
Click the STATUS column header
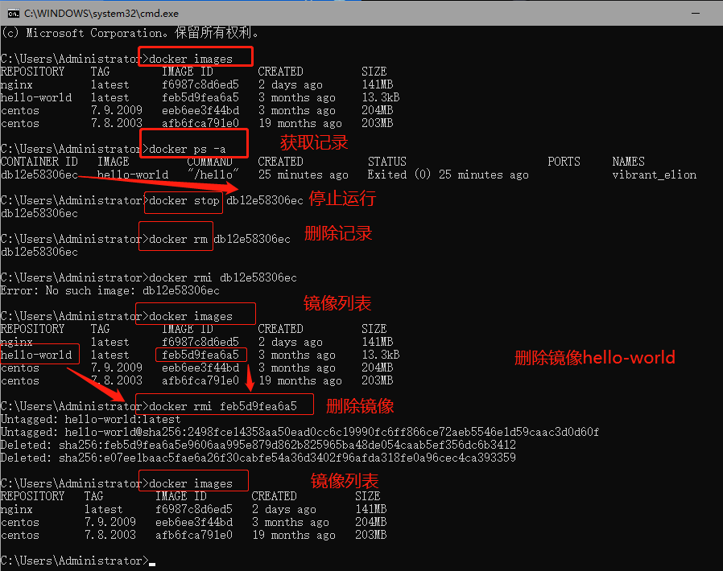pyautogui.click(x=386, y=162)
